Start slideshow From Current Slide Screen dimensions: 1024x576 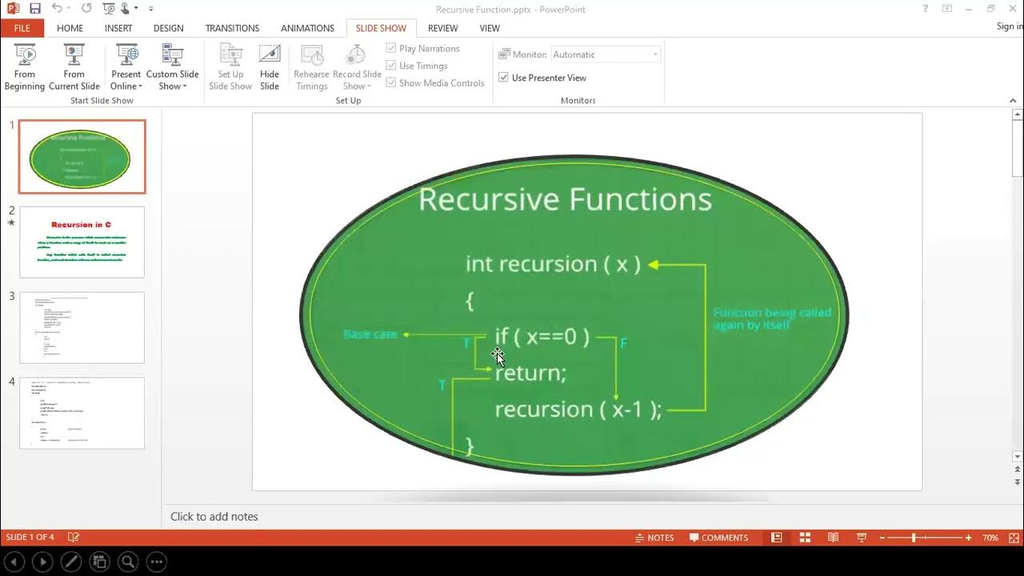click(74, 67)
